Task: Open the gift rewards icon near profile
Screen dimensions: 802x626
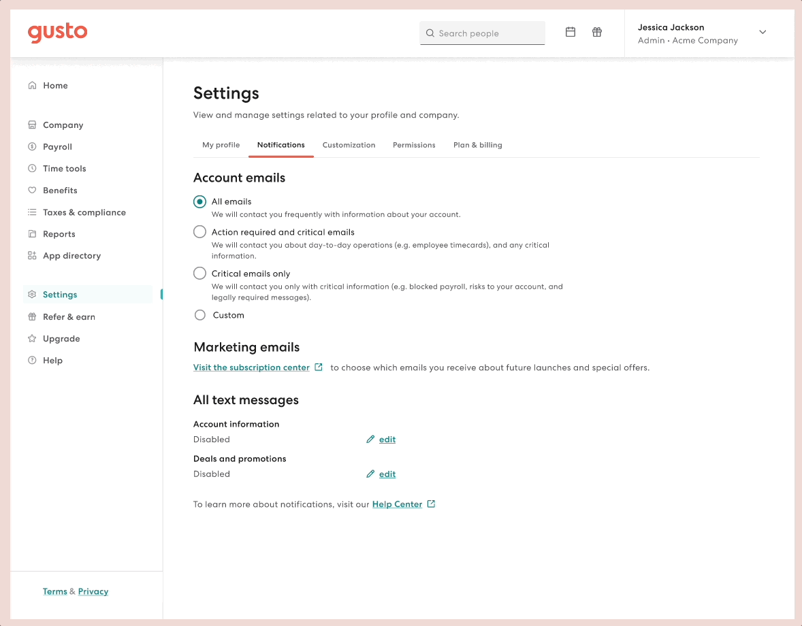Action: pyautogui.click(x=596, y=31)
